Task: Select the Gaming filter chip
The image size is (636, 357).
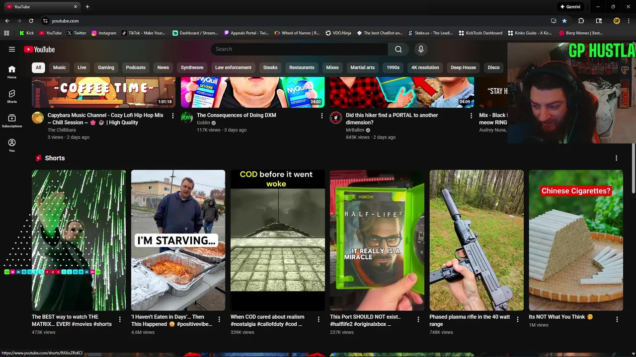Action: (x=106, y=67)
